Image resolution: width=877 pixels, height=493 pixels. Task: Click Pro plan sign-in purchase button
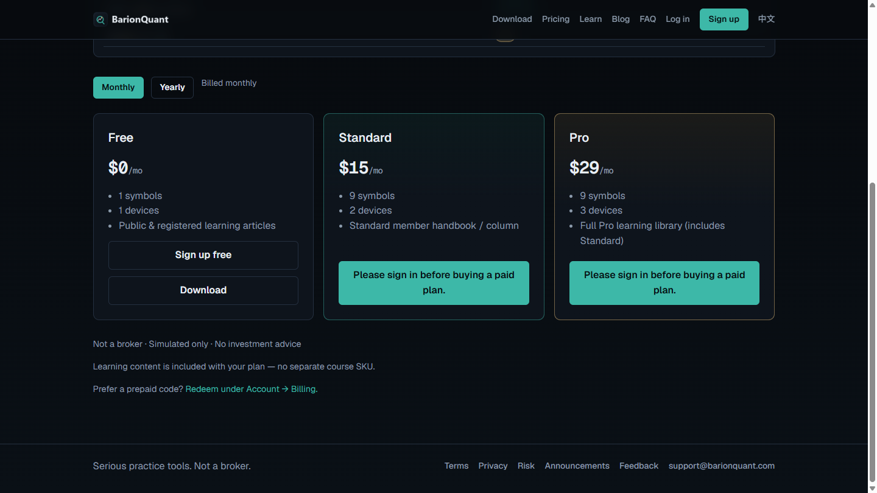tap(664, 283)
